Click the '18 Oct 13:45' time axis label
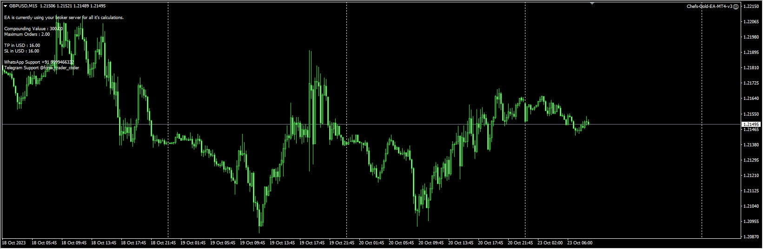Viewport: 763px width, 249px height. coord(104,242)
